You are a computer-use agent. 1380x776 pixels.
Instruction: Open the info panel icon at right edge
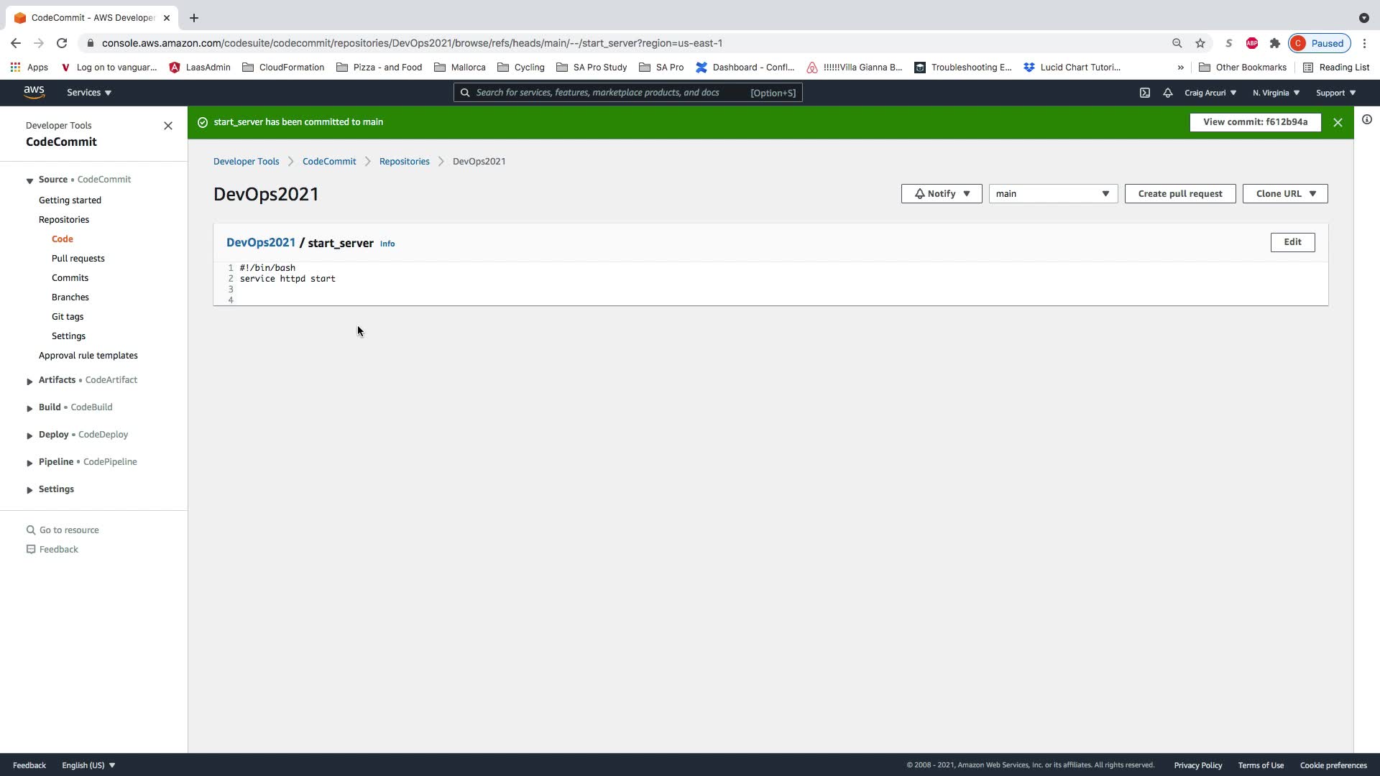pyautogui.click(x=1367, y=120)
